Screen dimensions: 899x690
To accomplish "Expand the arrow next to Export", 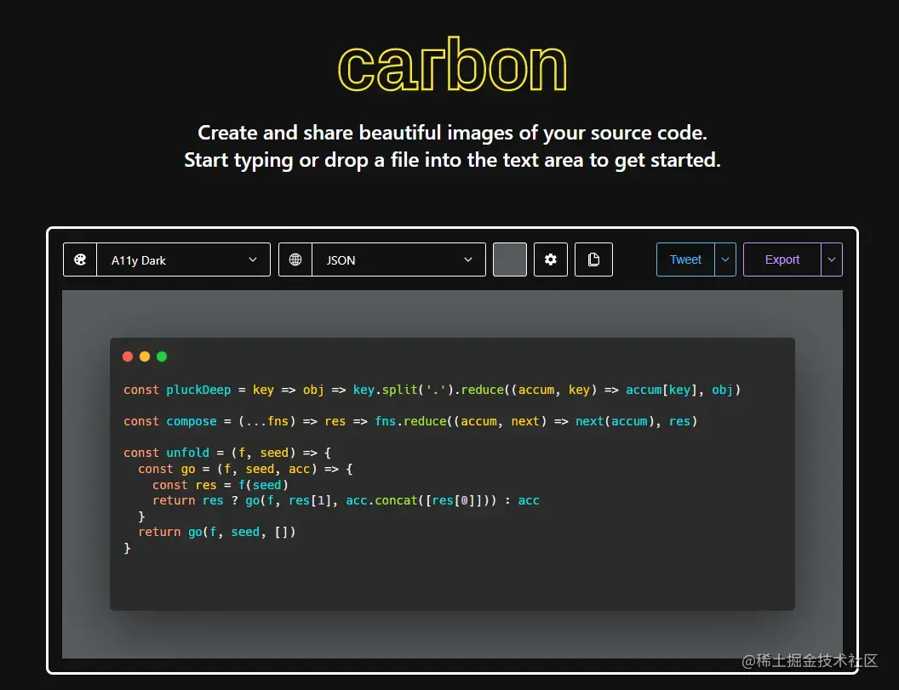I will pyautogui.click(x=832, y=259).
